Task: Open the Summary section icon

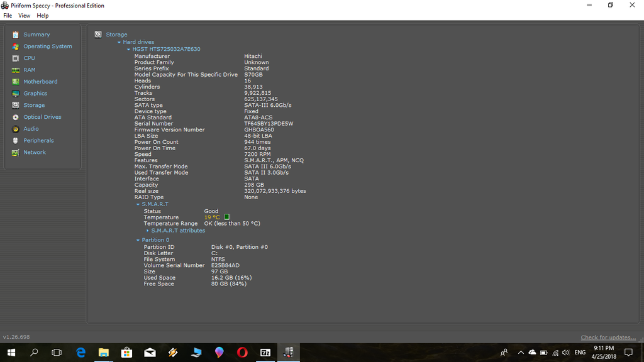Action: point(16,35)
